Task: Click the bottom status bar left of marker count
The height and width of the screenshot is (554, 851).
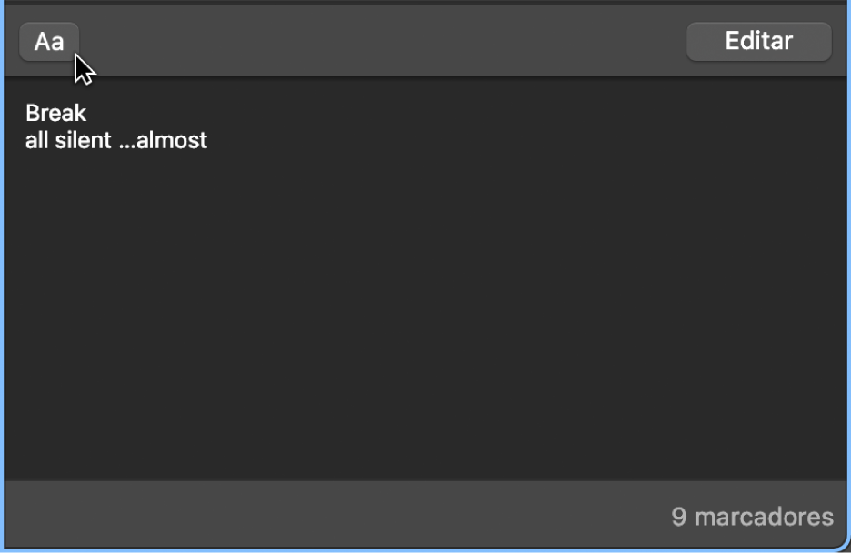Action: coord(318,517)
